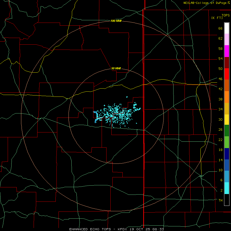
Task: Click the 50 legend value
Action: pos(220,69)
